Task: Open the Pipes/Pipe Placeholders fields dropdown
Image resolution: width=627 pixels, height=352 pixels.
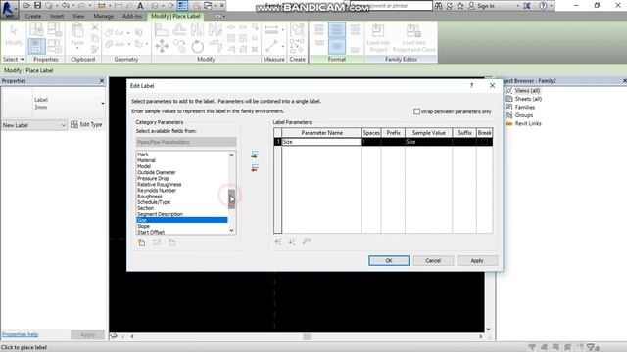Action: pyautogui.click(x=186, y=142)
